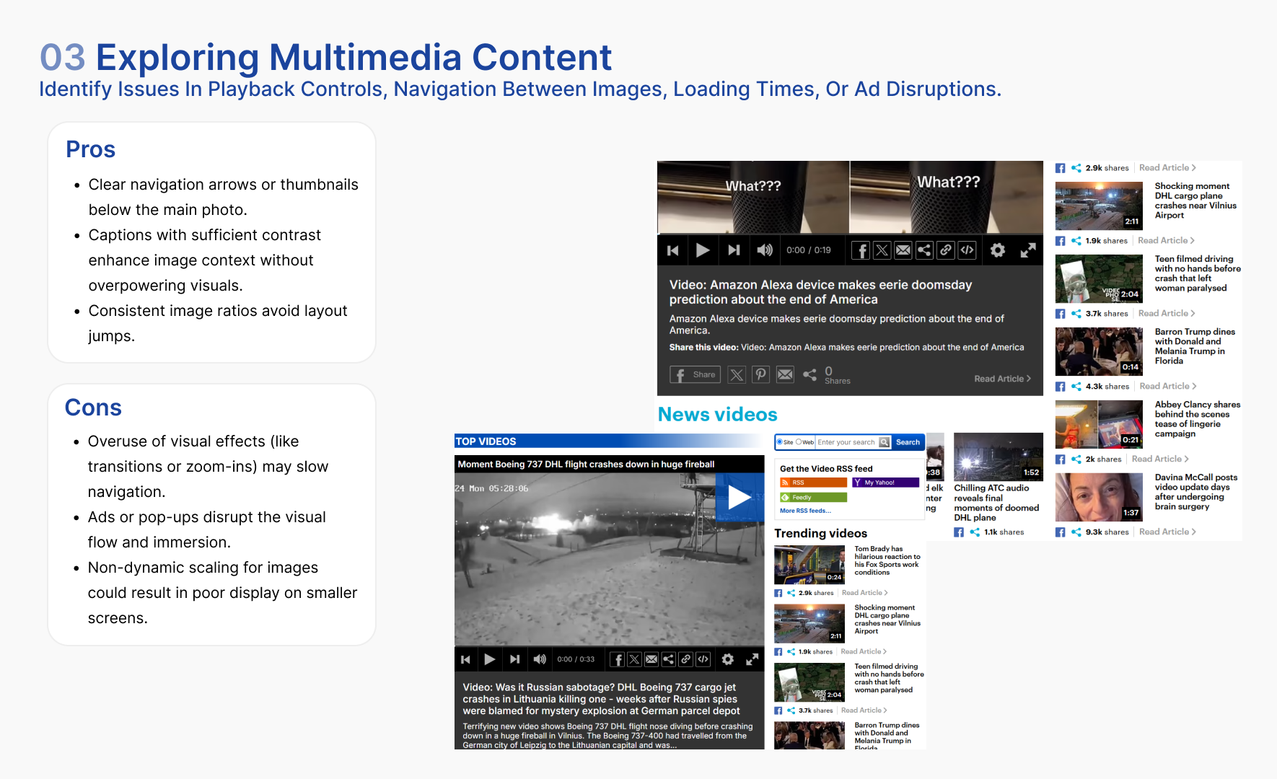The height and width of the screenshot is (779, 1277).
Task: Click share icon beside 2k shares
Action: [x=1076, y=459]
